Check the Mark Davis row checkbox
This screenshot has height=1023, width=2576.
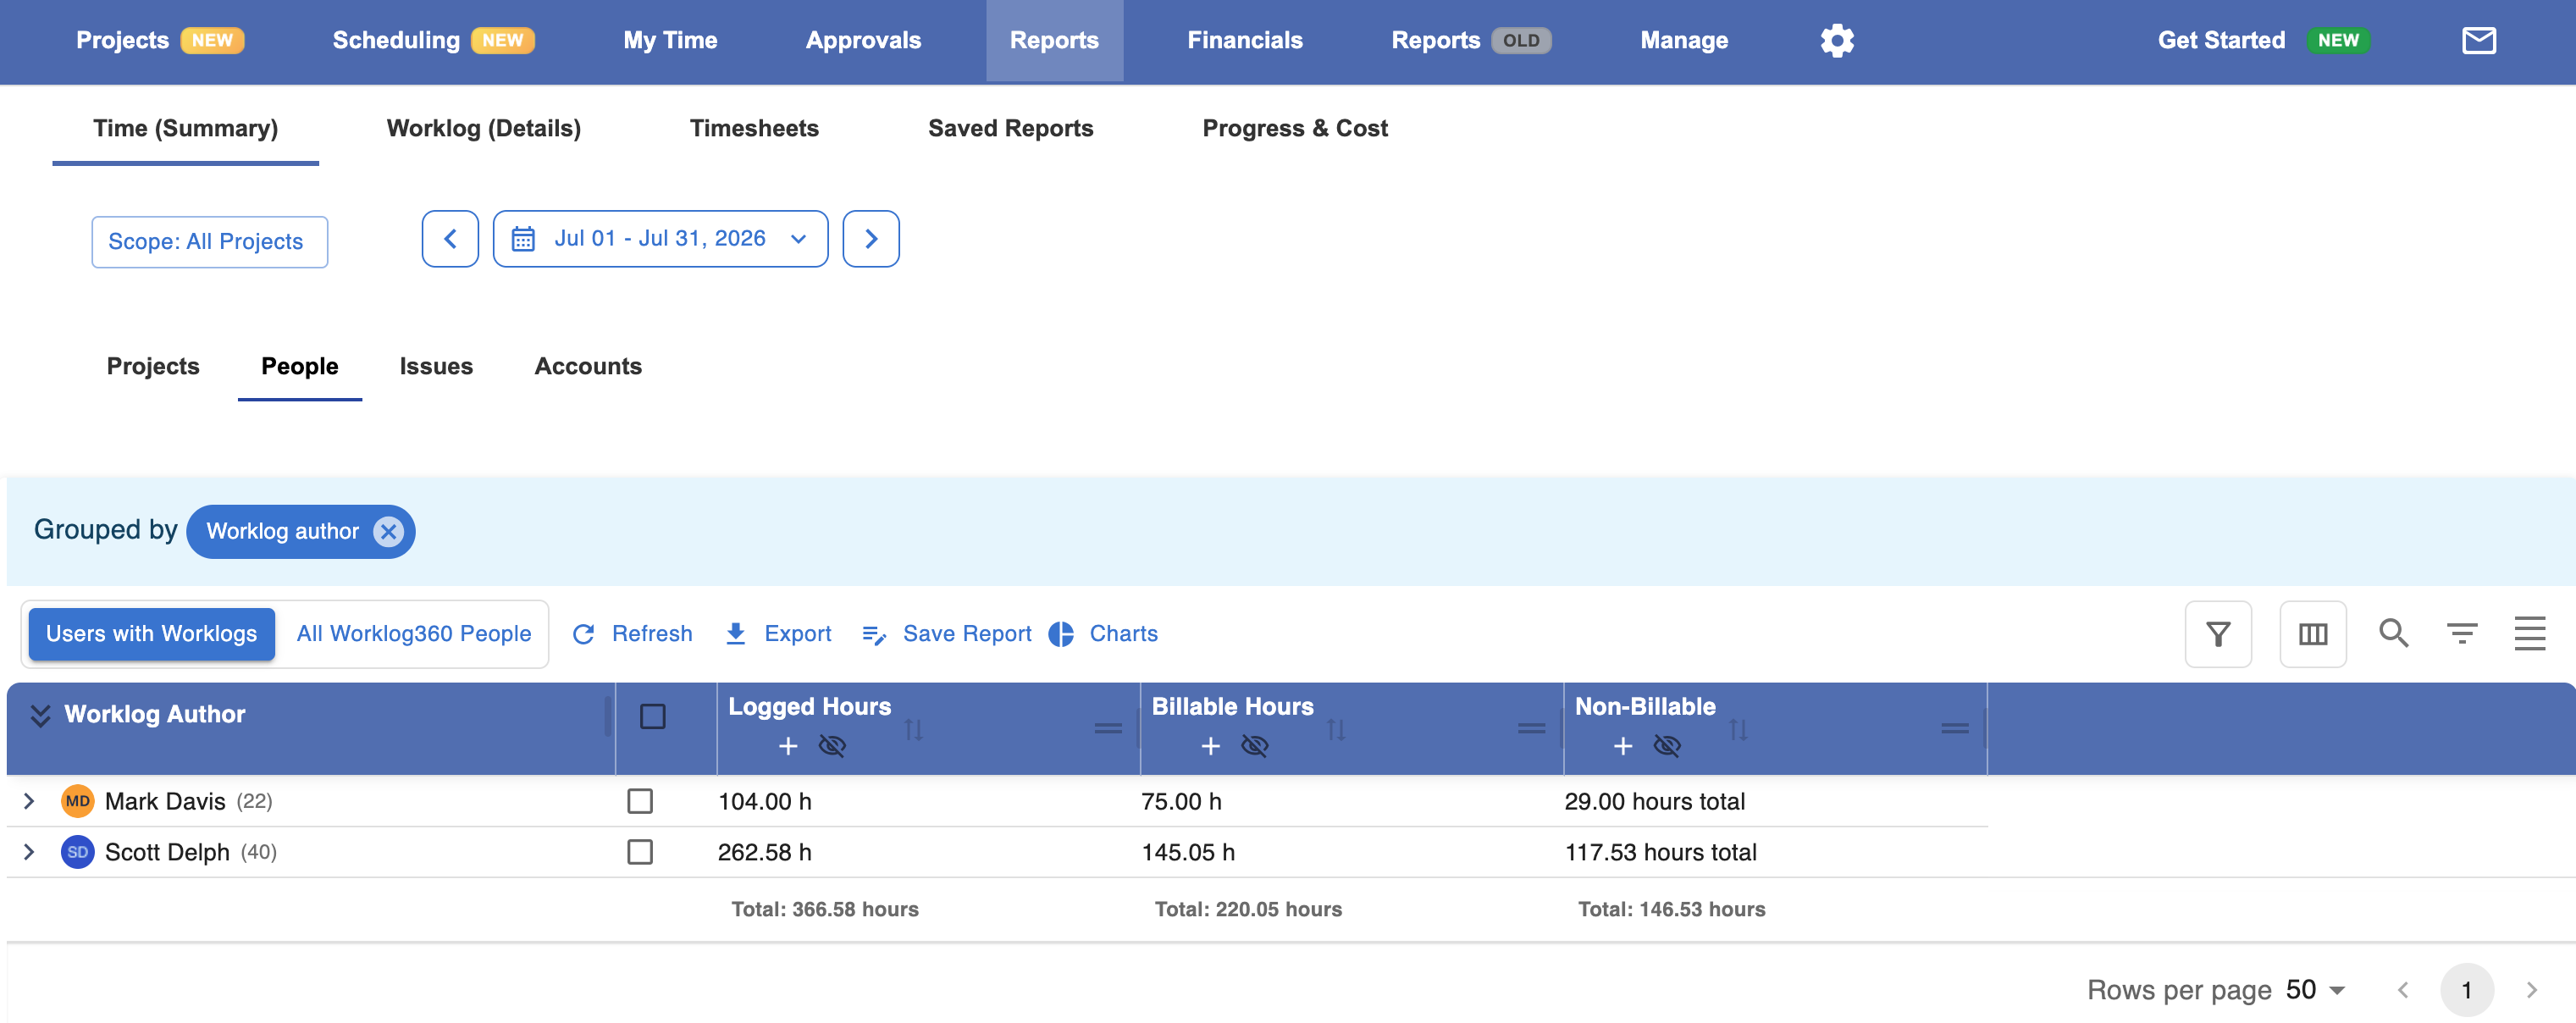[640, 801]
